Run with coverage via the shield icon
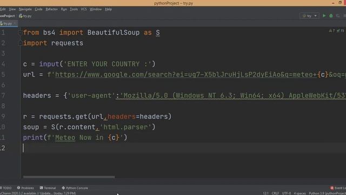 (338, 16)
